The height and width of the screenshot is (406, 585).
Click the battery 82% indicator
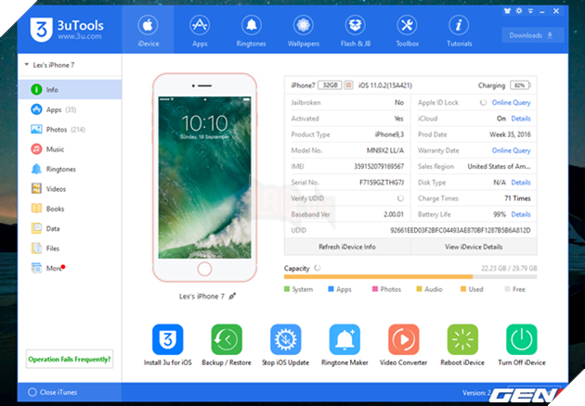point(520,85)
